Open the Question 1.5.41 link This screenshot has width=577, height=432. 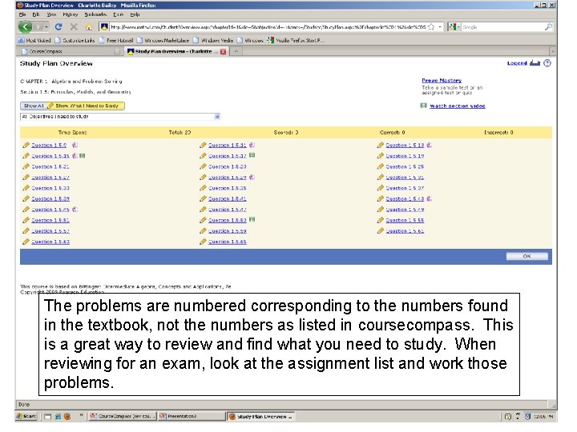[x=228, y=198]
